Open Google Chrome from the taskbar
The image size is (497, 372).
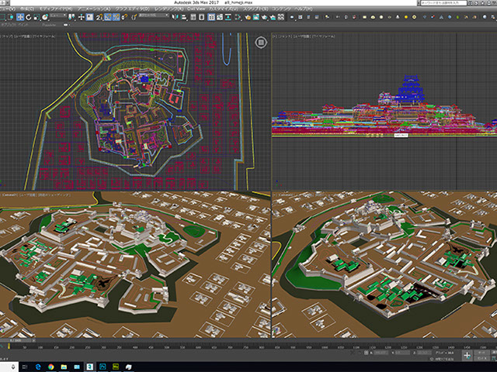51,366
